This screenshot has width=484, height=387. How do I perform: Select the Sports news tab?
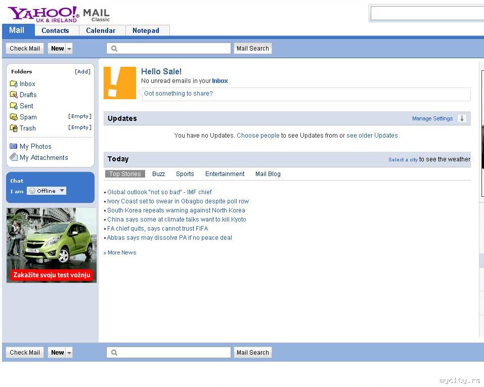(185, 174)
